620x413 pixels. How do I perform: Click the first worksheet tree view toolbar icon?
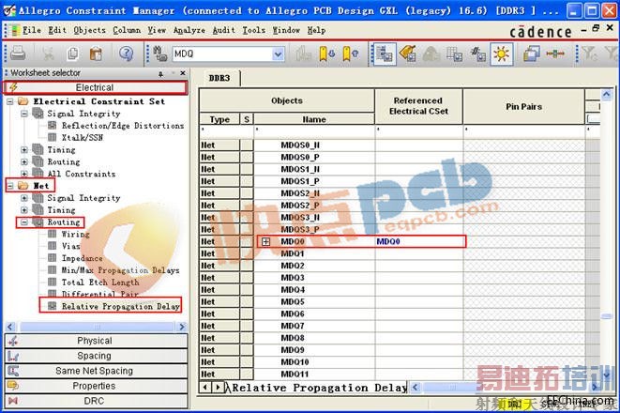tap(384, 54)
